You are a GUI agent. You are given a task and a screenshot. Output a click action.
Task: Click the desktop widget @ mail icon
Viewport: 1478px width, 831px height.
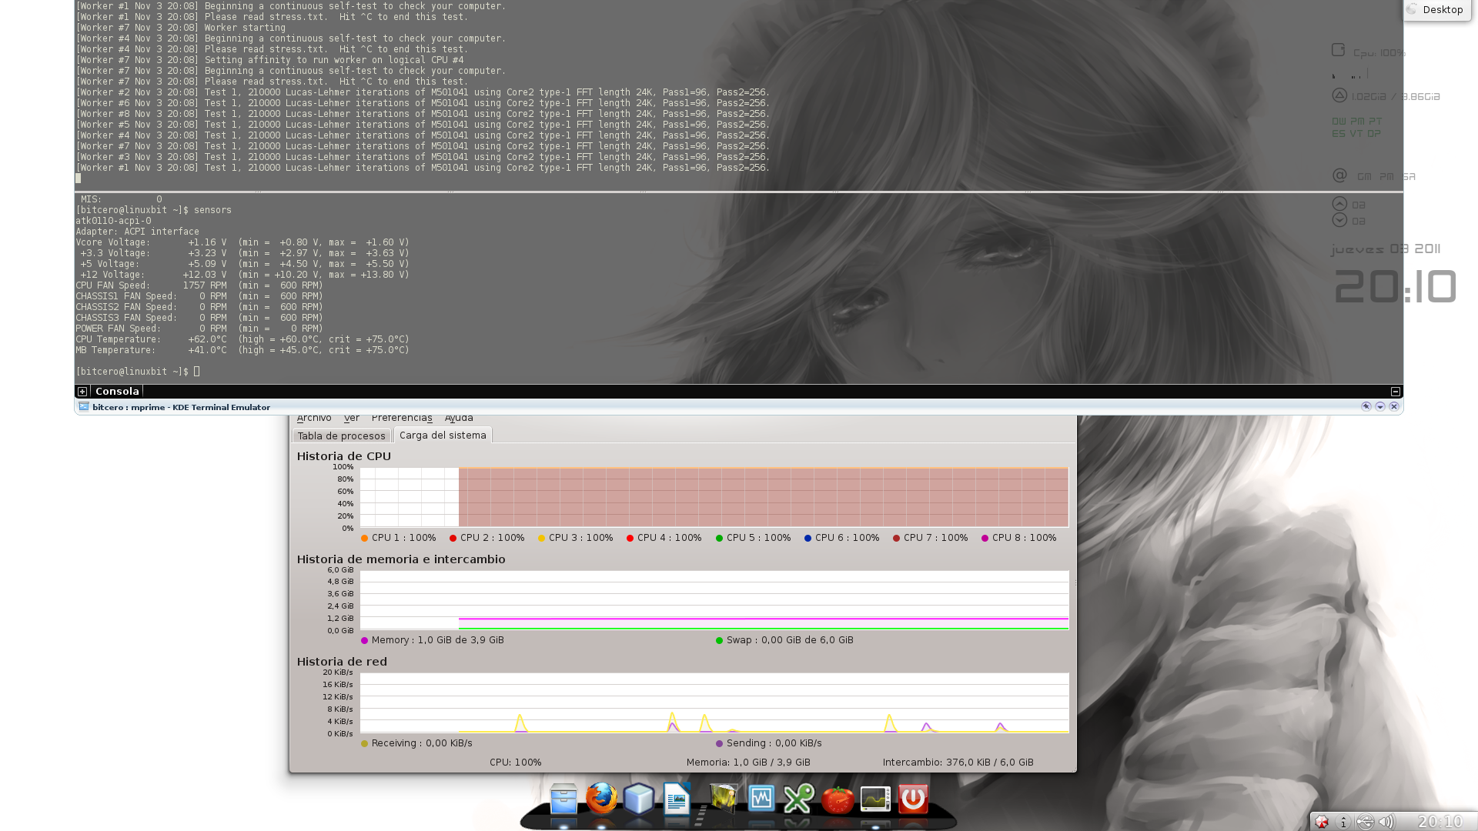tap(1339, 175)
